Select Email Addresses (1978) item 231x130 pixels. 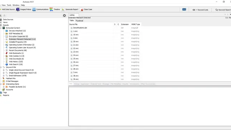coord(18,75)
